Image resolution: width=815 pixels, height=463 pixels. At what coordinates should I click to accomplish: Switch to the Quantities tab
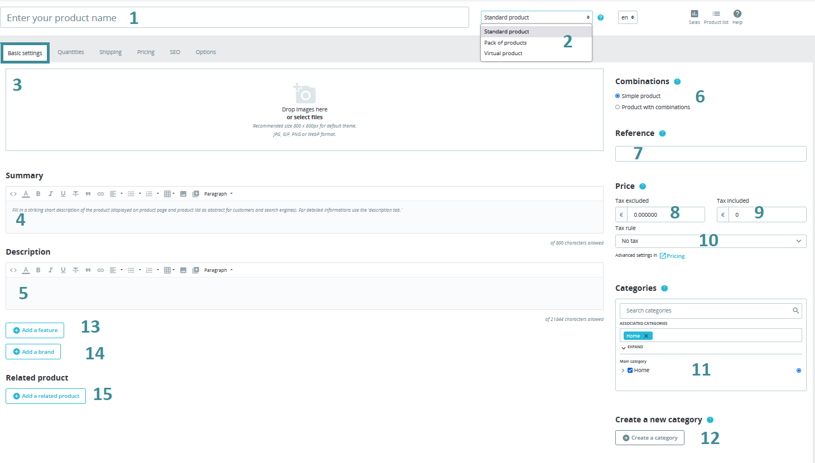pyautogui.click(x=71, y=52)
